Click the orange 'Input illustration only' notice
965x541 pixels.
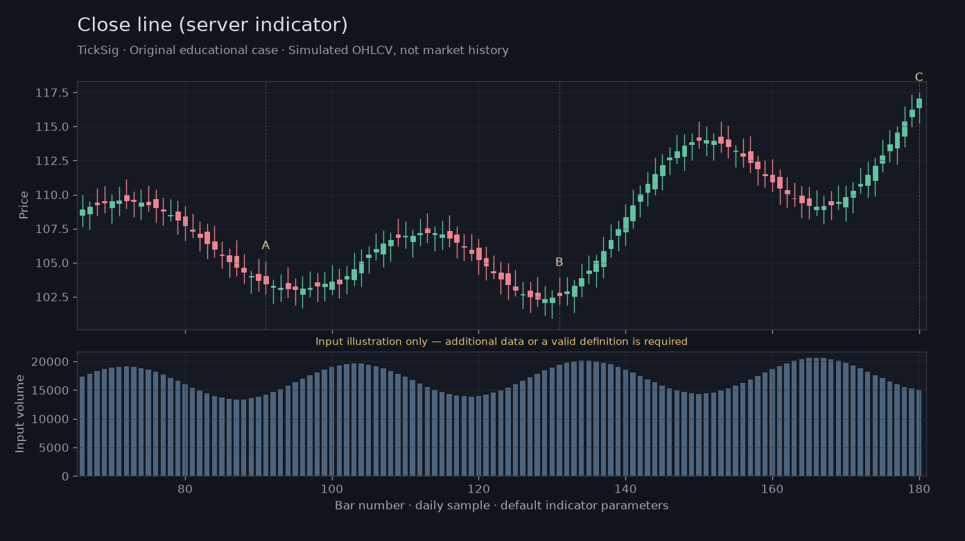[501, 342]
